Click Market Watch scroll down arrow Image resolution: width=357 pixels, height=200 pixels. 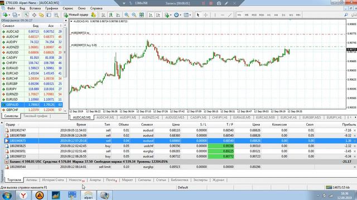(x=65, y=111)
